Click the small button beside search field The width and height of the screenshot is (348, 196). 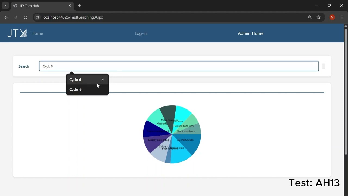[324, 66]
